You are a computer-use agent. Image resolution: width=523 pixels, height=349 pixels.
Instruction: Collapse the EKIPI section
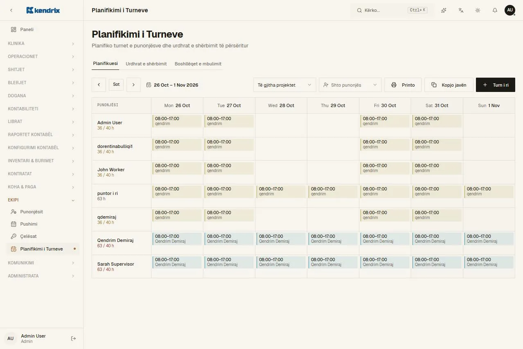tap(42, 200)
